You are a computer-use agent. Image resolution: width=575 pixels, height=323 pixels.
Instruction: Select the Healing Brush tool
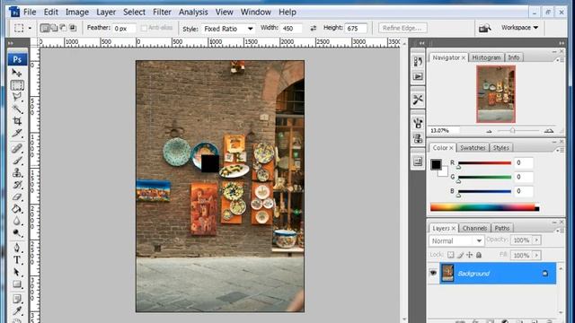pos(17,148)
